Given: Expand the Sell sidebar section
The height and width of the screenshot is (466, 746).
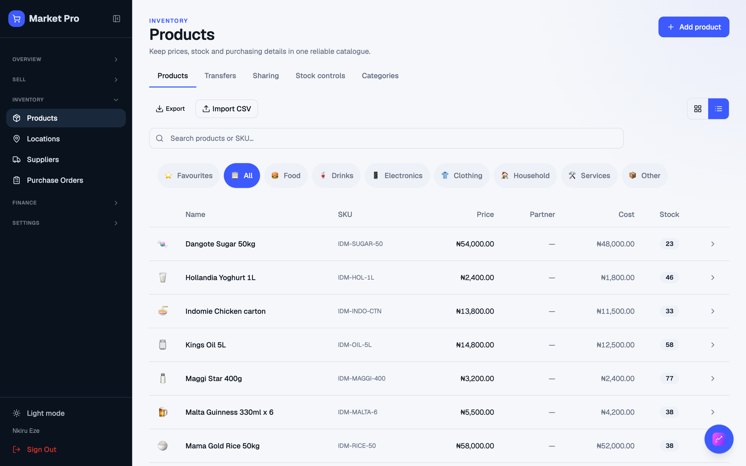Looking at the screenshot, I should (x=66, y=79).
